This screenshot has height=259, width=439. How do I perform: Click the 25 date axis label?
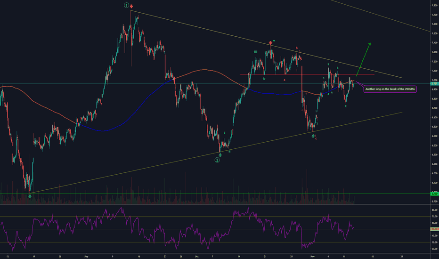pyautogui.click(x=402, y=256)
